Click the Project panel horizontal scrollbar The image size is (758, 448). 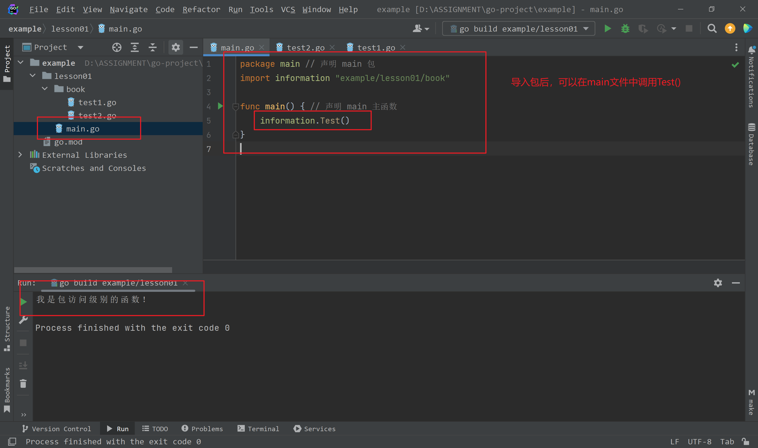(x=93, y=269)
